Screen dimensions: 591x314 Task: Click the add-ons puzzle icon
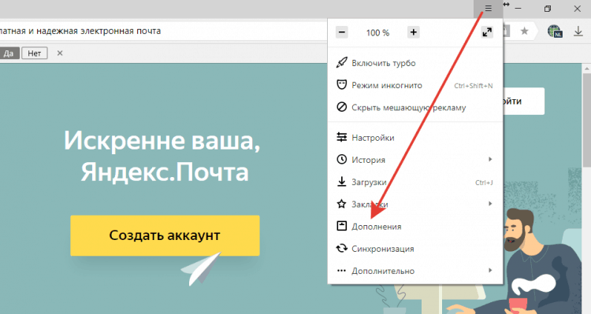(x=341, y=226)
